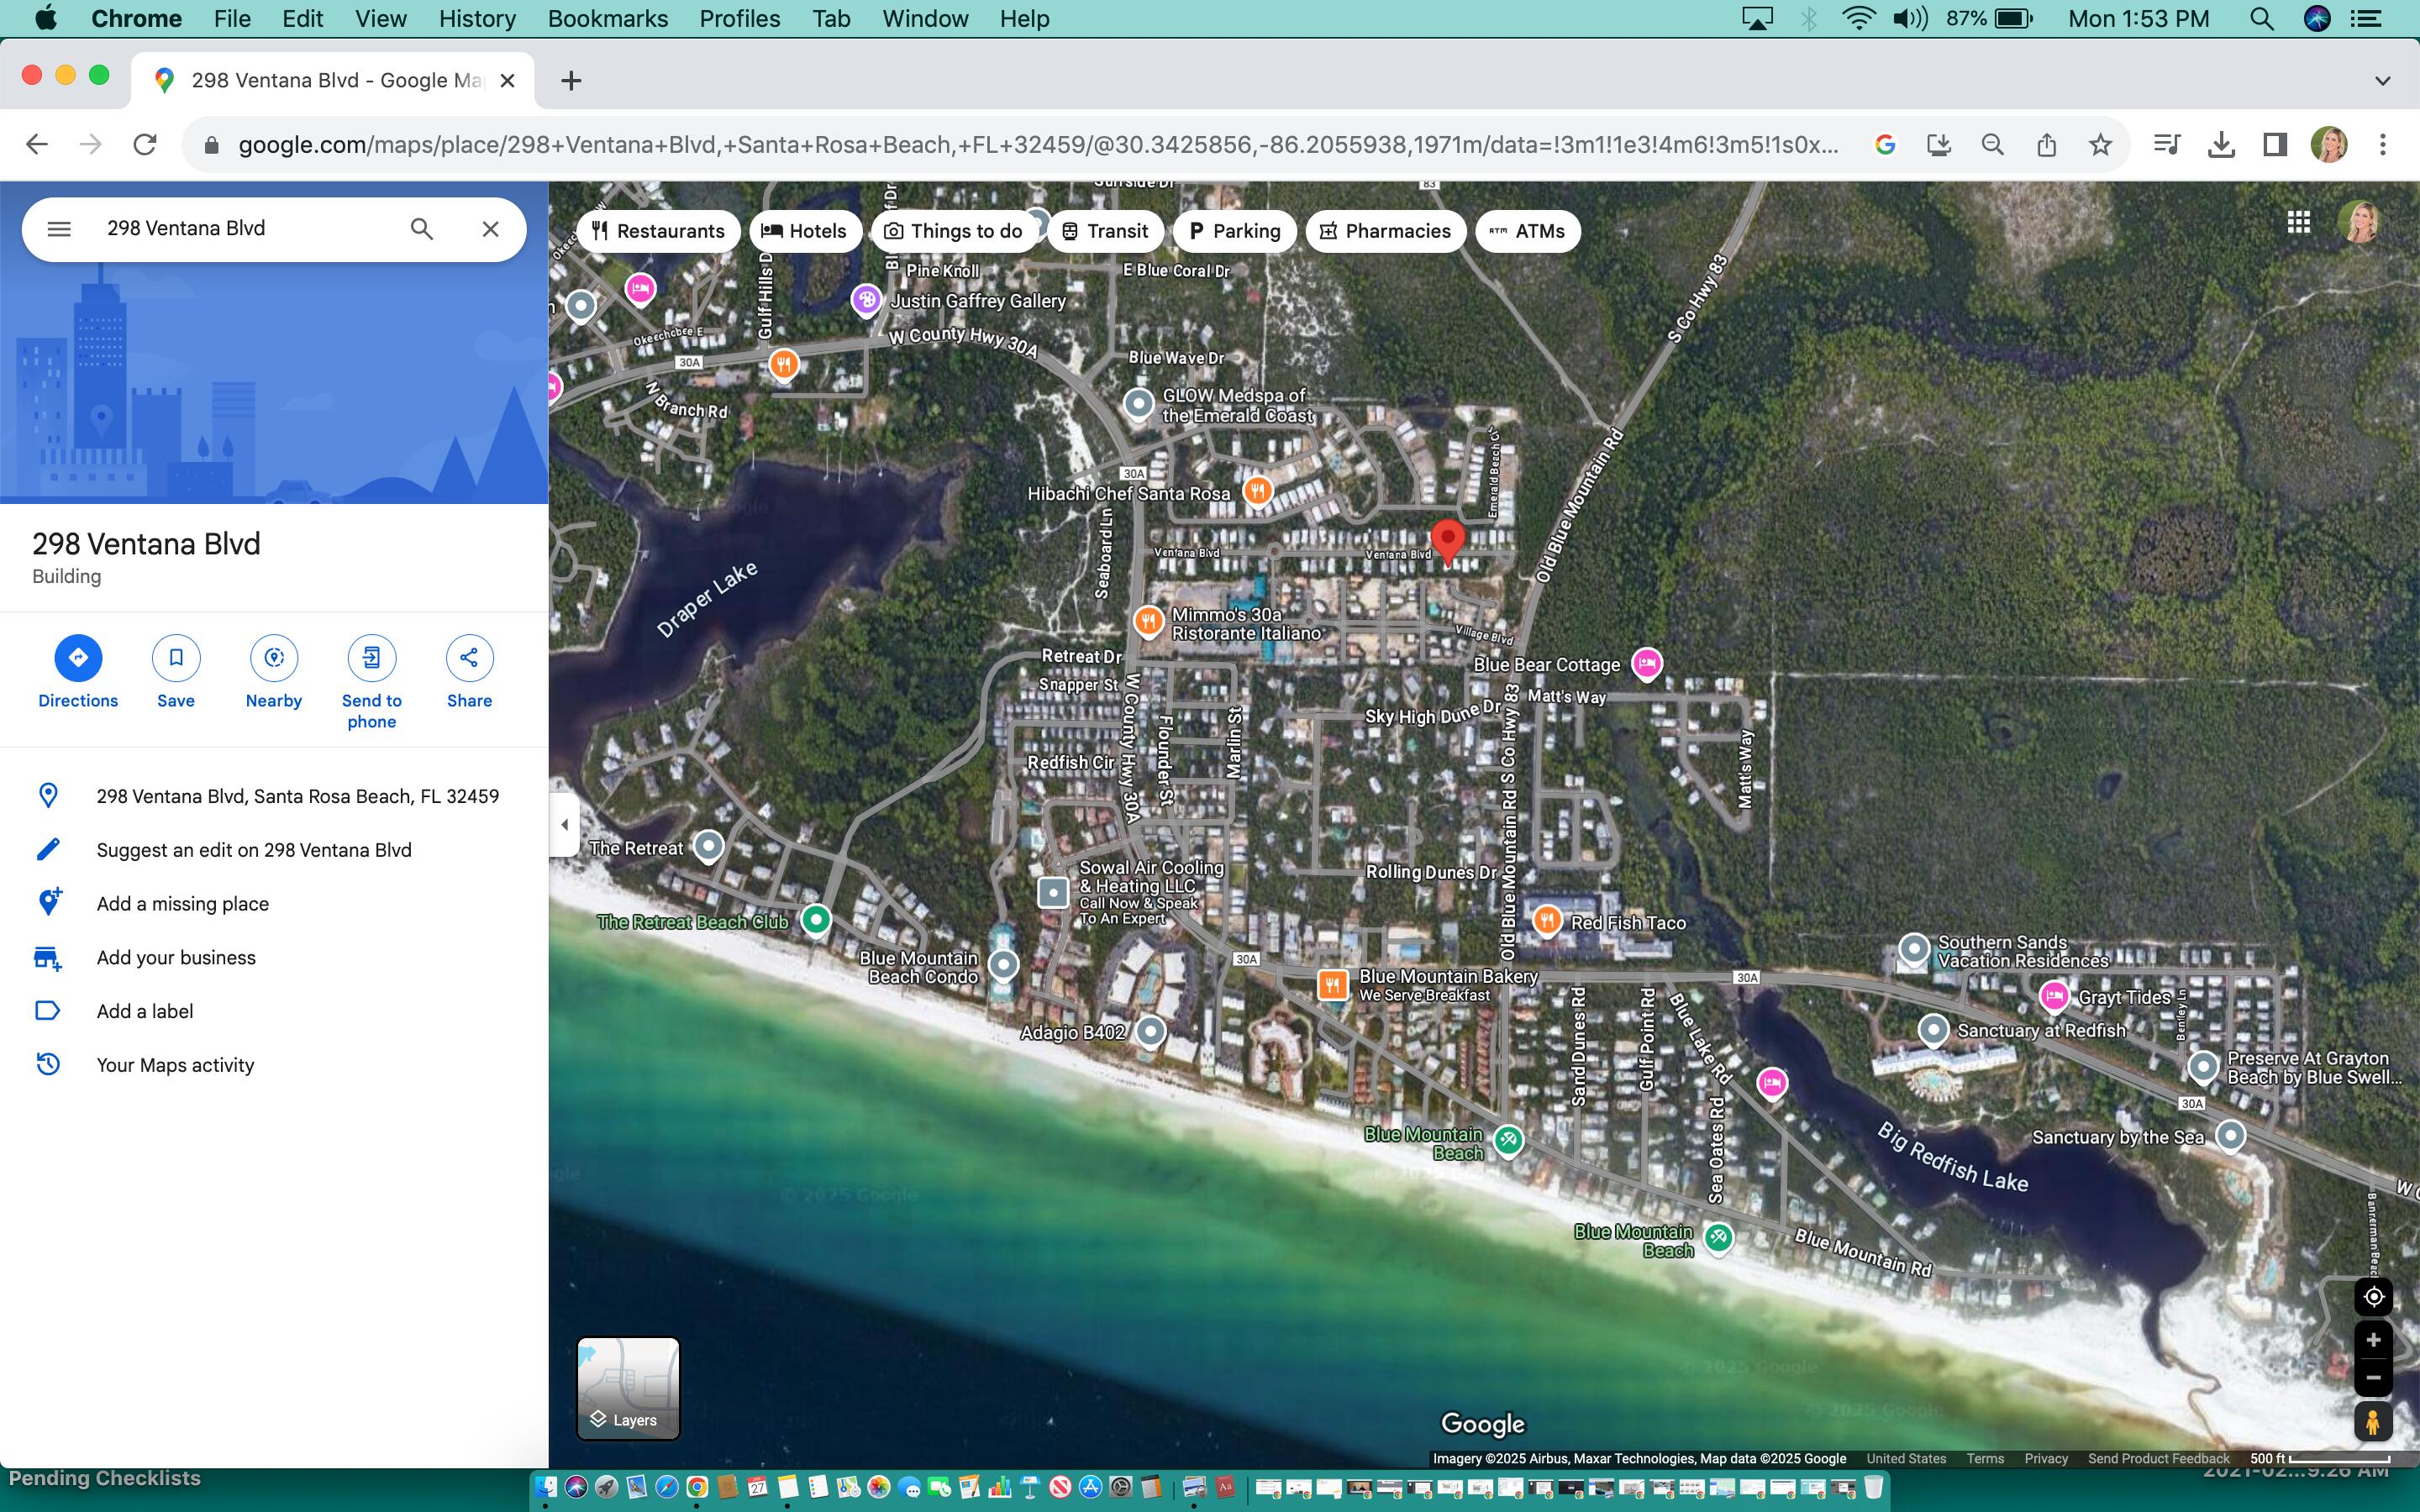Open the Window menu
Viewport: 2420px width, 1512px height.
(x=925, y=19)
